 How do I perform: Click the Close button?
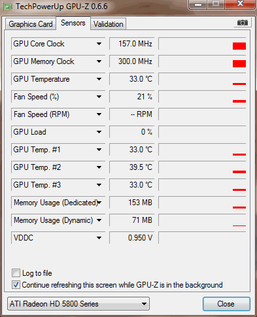(x=226, y=304)
